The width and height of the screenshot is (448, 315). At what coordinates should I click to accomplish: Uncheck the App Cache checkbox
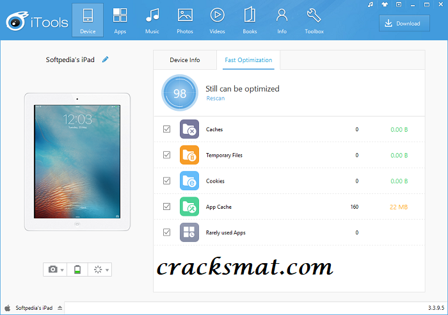(167, 206)
